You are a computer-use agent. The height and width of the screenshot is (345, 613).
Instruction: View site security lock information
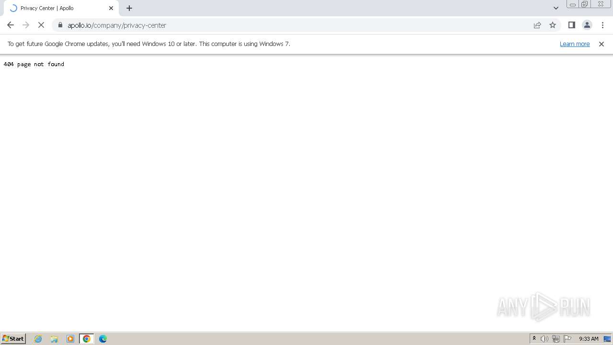point(60,25)
